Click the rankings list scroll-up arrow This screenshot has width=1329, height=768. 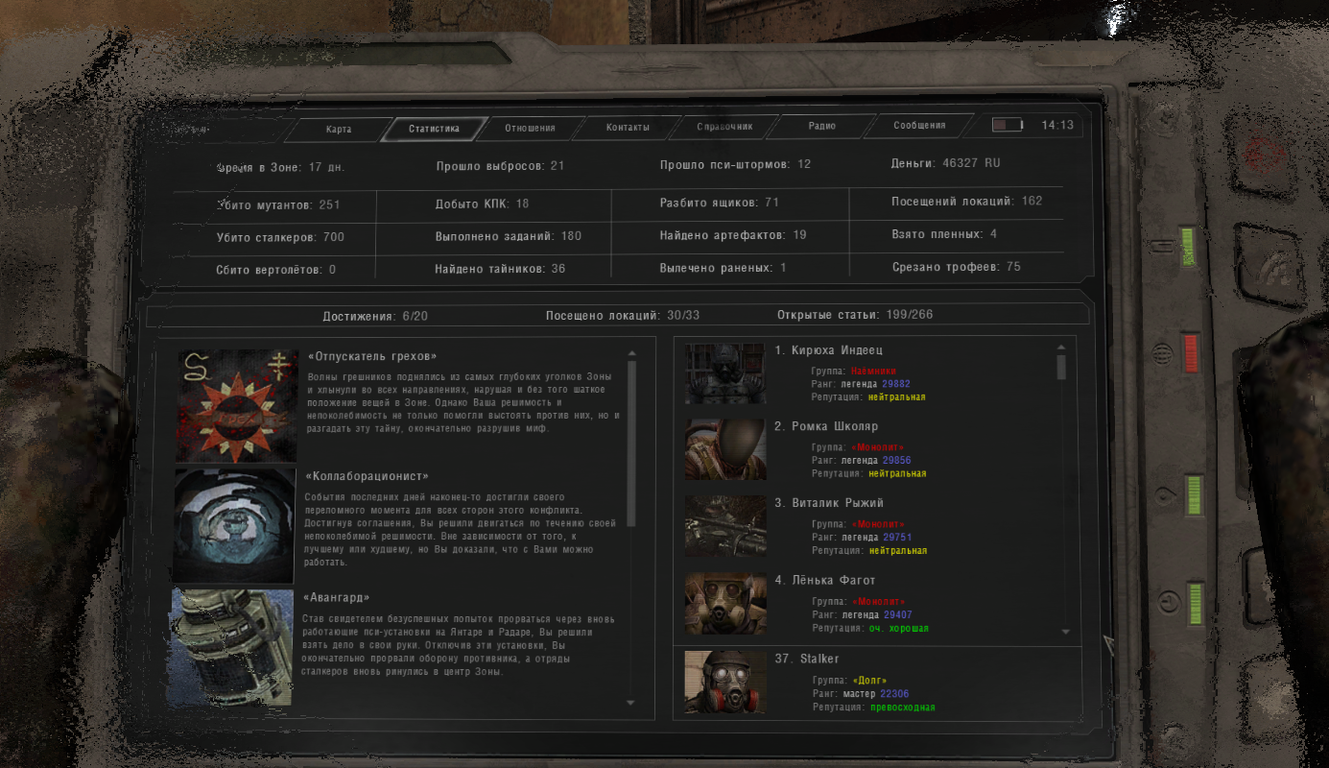[1061, 348]
